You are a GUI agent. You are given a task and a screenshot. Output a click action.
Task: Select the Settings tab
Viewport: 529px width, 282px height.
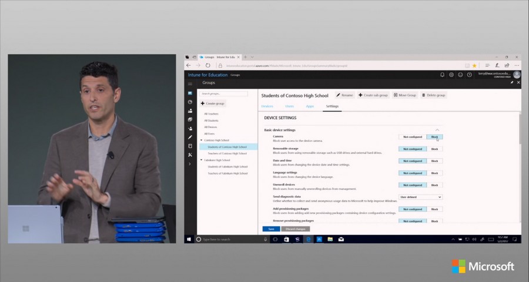(x=332, y=106)
